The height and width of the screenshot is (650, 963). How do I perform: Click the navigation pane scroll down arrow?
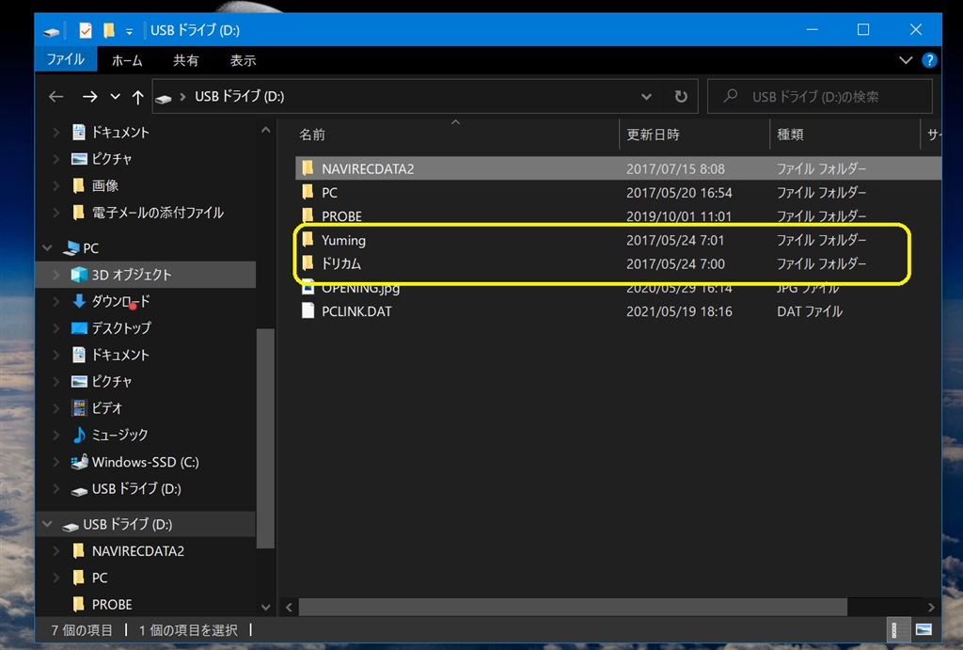265,607
